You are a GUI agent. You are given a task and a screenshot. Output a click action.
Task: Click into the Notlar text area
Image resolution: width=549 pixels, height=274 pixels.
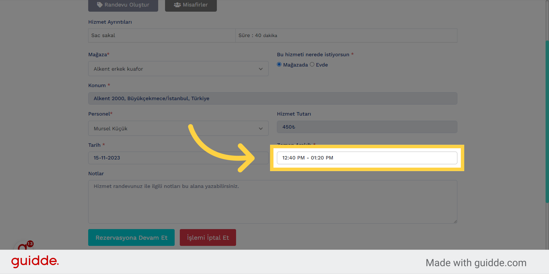click(x=273, y=202)
